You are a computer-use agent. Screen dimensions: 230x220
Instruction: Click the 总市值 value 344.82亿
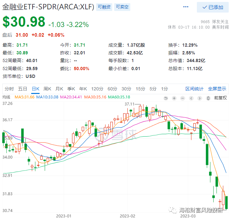(x=196, y=60)
